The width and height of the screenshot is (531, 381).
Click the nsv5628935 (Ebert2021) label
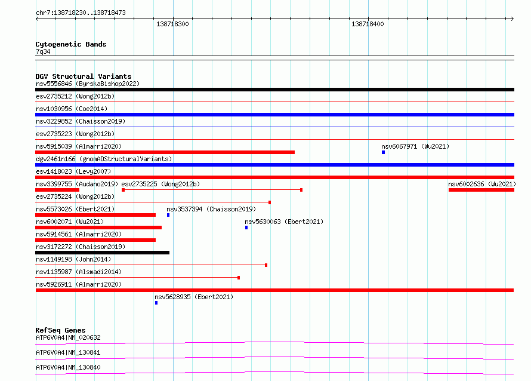(194, 297)
